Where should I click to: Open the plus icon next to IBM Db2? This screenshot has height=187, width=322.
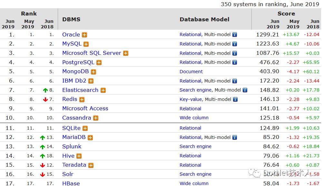tap(91, 81)
